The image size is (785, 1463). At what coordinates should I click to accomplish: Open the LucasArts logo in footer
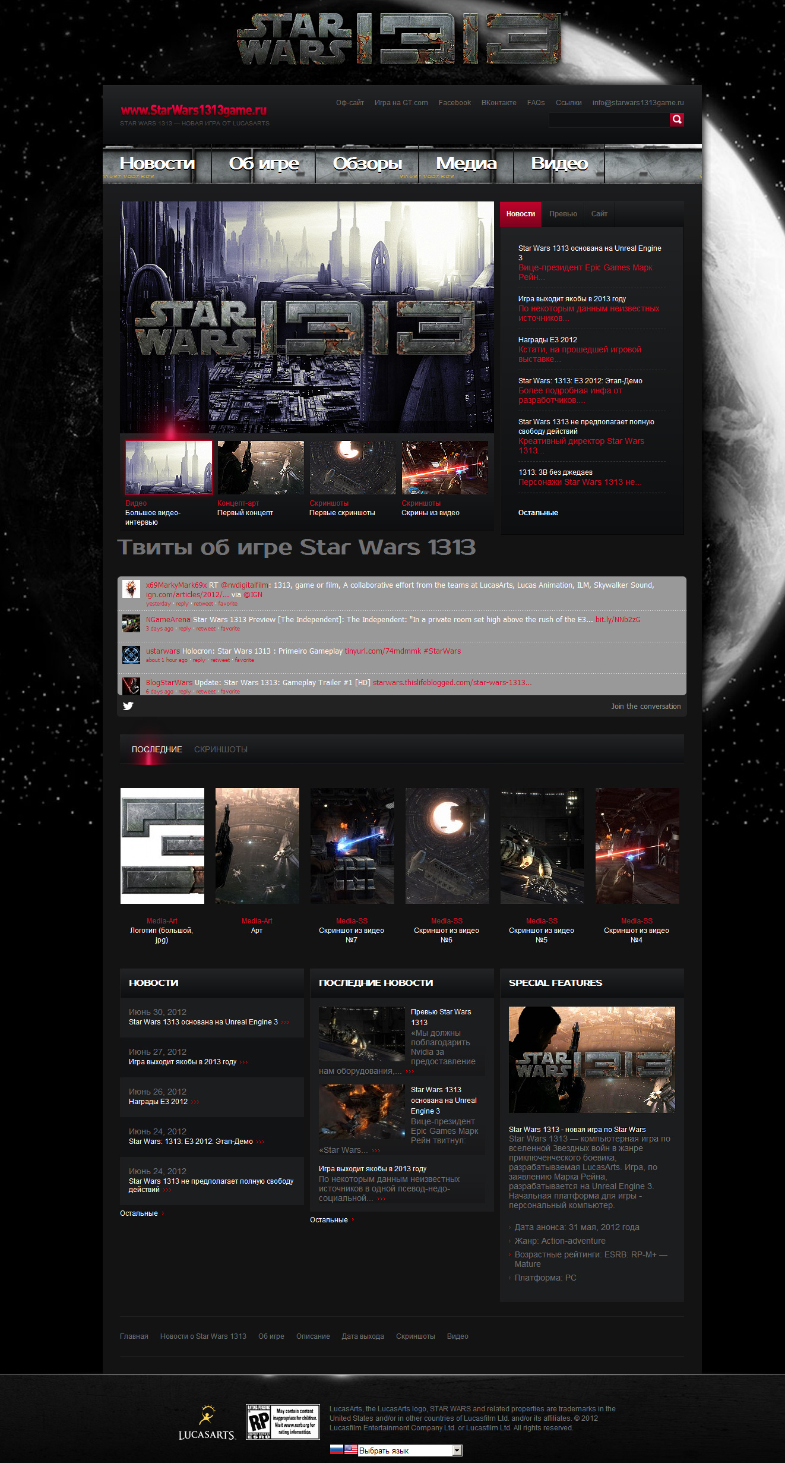[x=207, y=1422]
